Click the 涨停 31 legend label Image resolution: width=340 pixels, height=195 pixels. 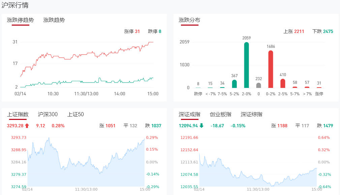tap(132, 31)
